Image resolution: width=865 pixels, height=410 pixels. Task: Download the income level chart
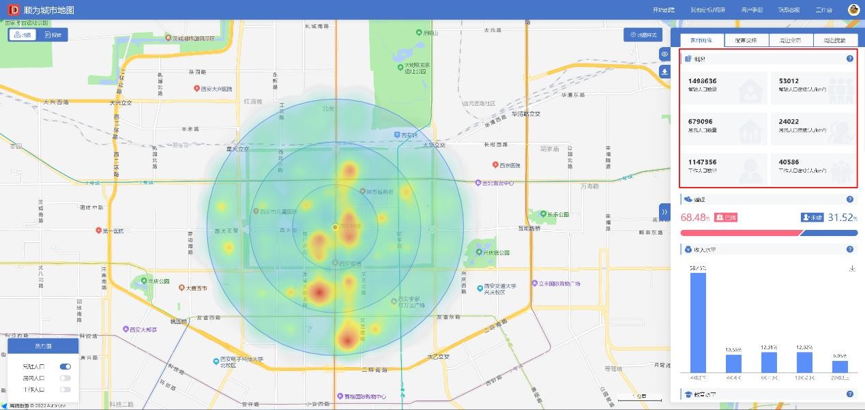tap(852, 269)
